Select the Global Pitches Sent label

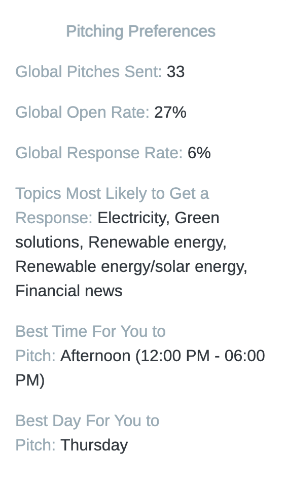(89, 72)
